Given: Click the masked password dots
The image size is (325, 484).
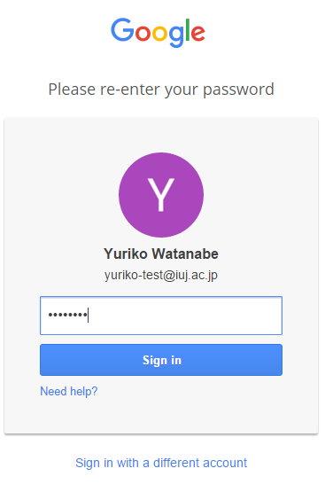Looking at the screenshot, I should pyautogui.click(x=67, y=316).
